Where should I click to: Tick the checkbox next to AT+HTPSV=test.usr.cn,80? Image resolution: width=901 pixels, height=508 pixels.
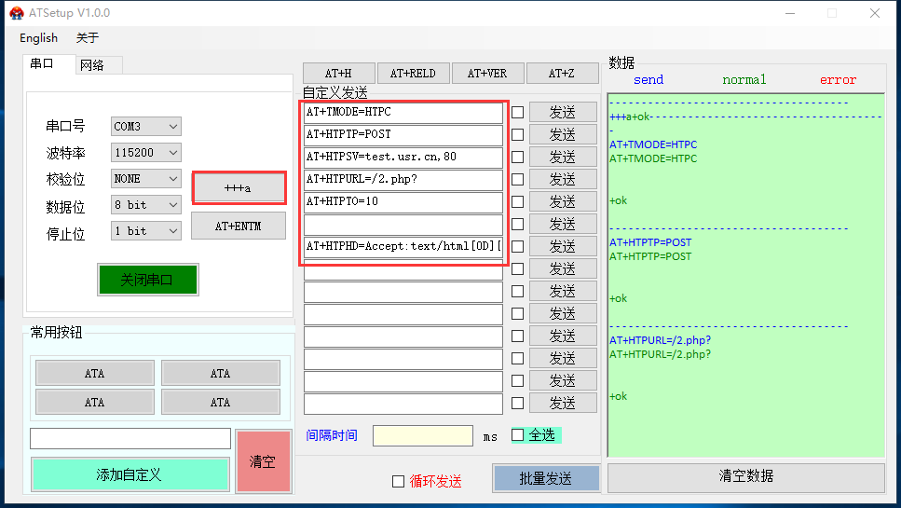pyautogui.click(x=517, y=158)
